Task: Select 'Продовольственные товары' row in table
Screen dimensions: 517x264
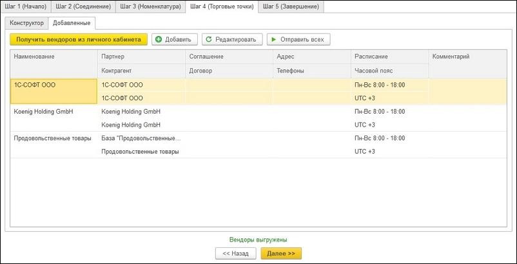Action: click(x=53, y=138)
